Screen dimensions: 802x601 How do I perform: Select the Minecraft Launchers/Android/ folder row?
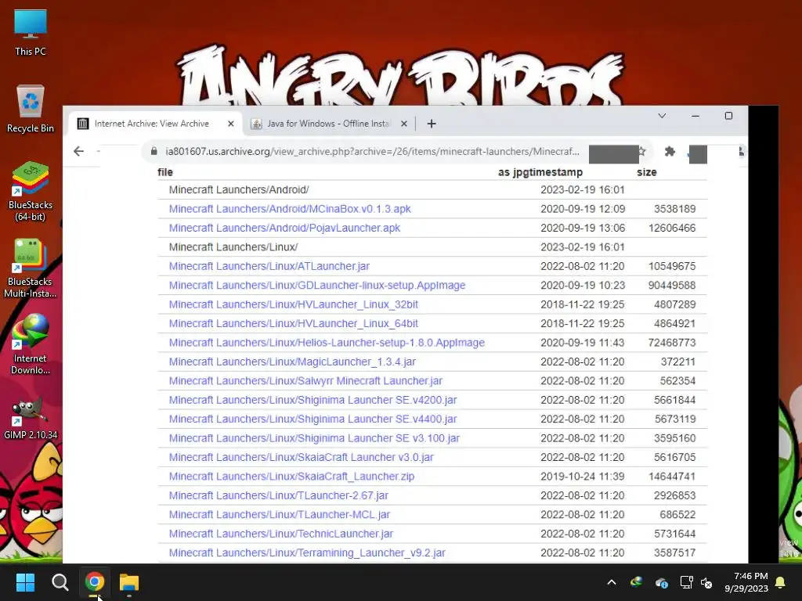432,189
